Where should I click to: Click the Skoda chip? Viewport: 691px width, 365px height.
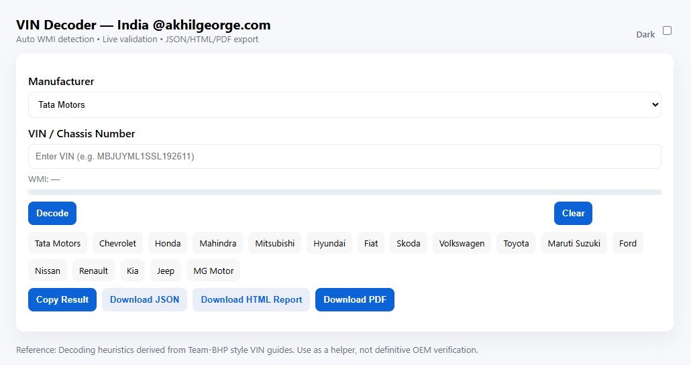tap(408, 243)
